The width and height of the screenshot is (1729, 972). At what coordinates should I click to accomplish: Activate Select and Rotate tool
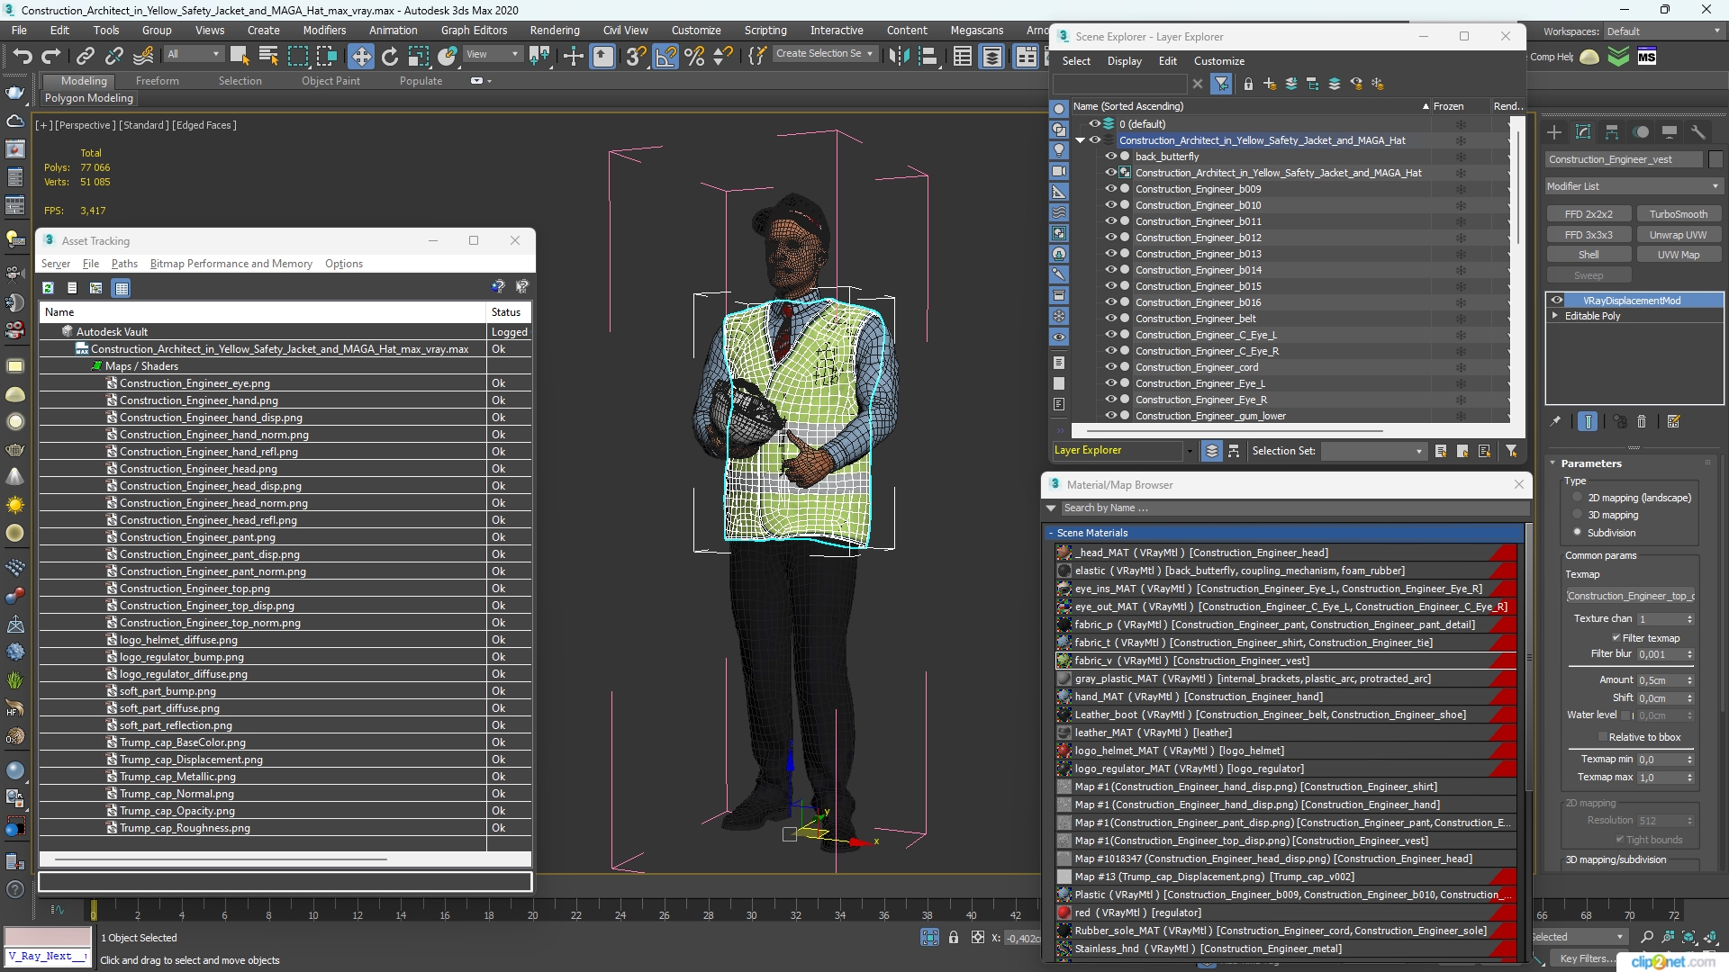(389, 56)
